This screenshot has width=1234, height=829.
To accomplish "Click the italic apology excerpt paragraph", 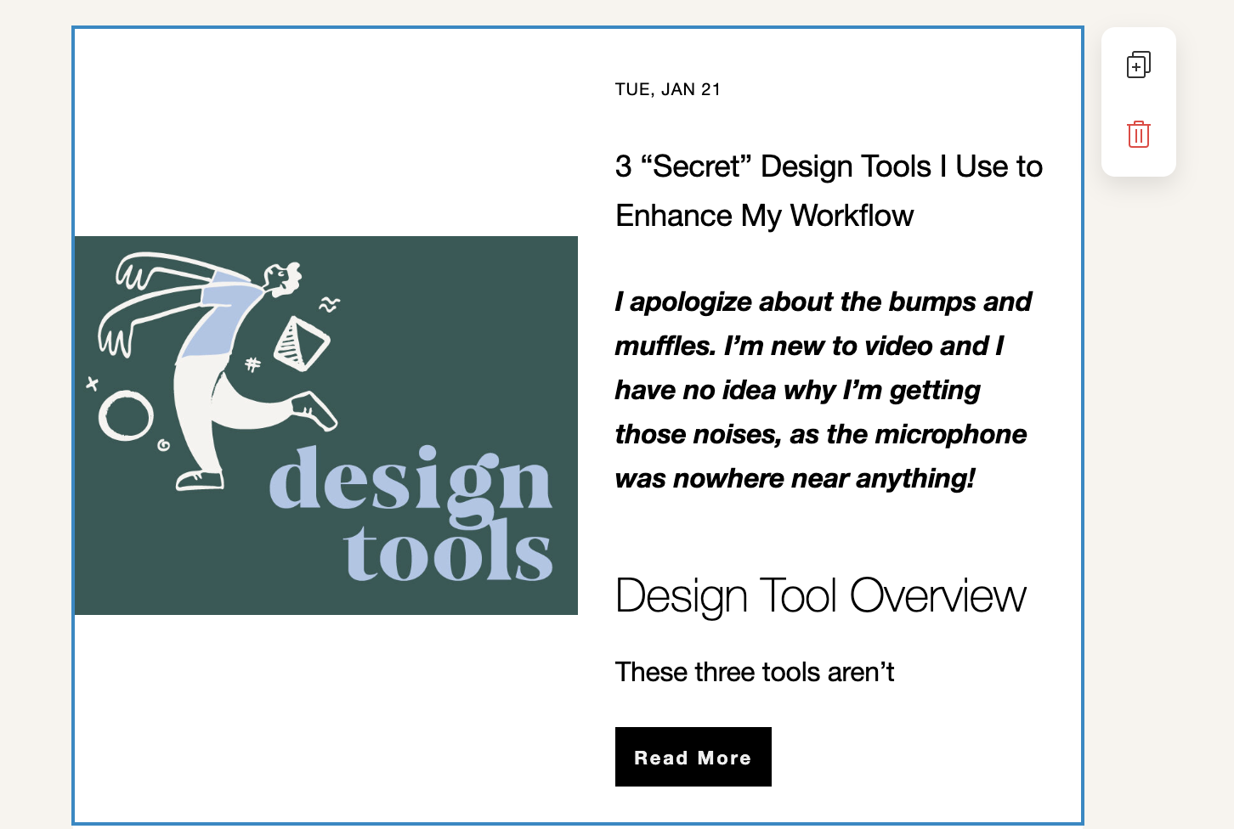I will 822,390.
